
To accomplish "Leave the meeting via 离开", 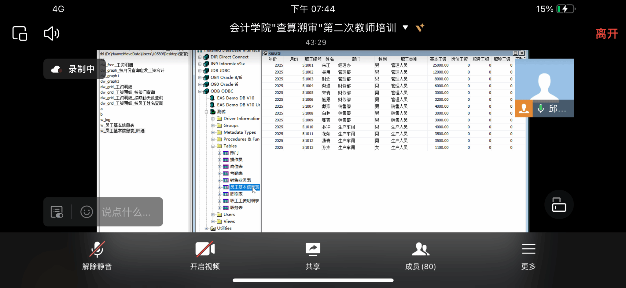I will tap(606, 34).
